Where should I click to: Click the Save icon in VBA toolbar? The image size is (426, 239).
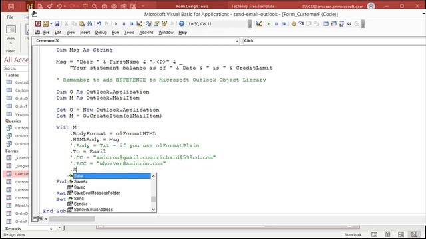(x=57, y=24)
